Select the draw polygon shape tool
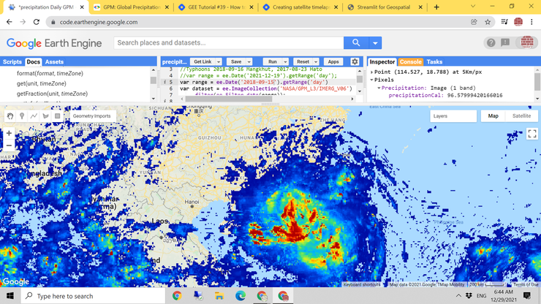 pos(45,116)
